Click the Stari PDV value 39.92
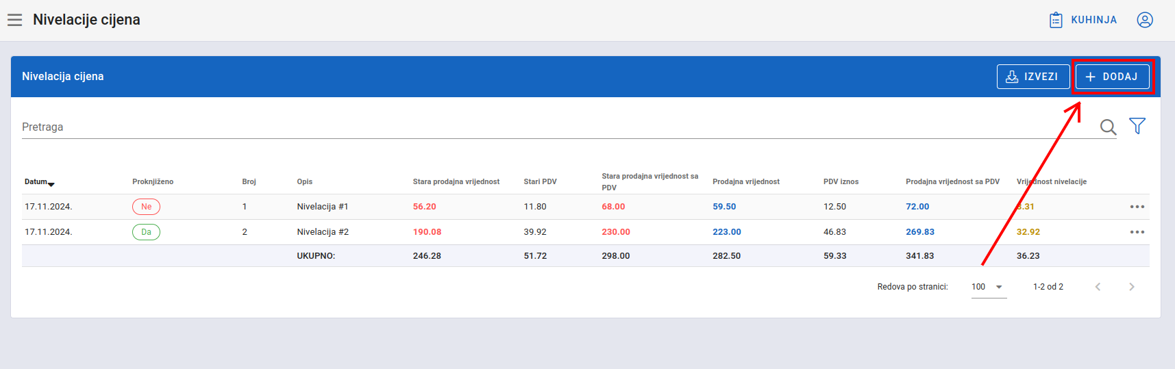The width and height of the screenshot is (1175, 369). pyautogui.click(x=535, y=232)
